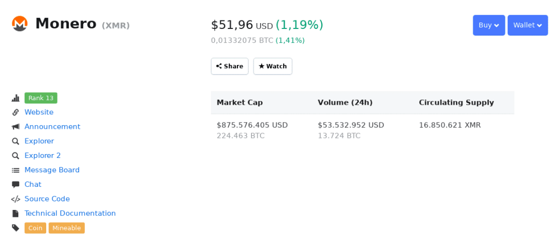Click the chain link icon beside Website
The height and width of the screenshot is (247, 550).
[x=16, y=113]
